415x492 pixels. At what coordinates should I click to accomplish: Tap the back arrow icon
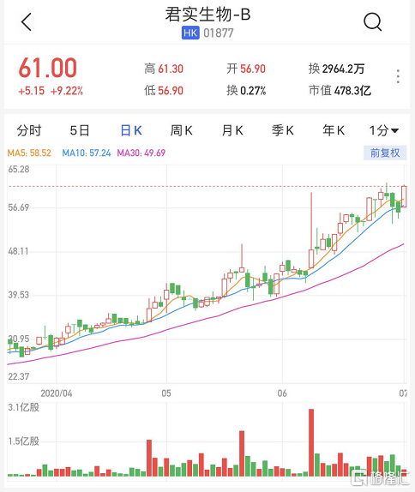[27, 22]
